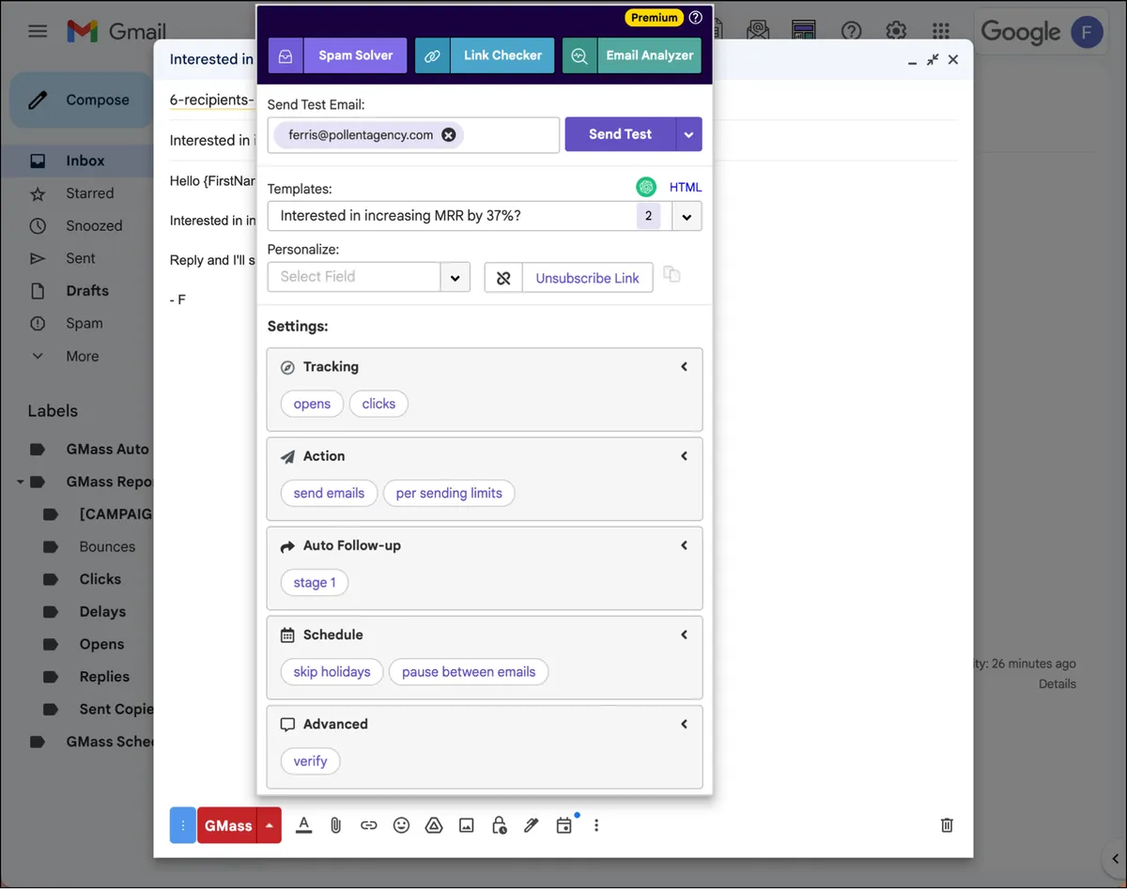Click the Details link under account activity

[1057, 684]
